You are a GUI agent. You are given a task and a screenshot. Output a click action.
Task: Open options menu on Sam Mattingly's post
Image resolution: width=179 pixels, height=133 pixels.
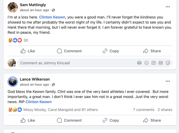point(168,7)
